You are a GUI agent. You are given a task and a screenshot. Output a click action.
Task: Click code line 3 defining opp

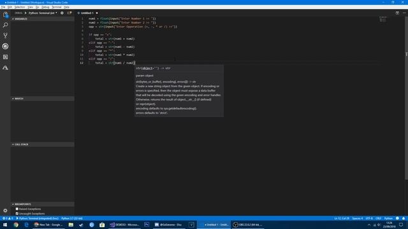point(133,27)
